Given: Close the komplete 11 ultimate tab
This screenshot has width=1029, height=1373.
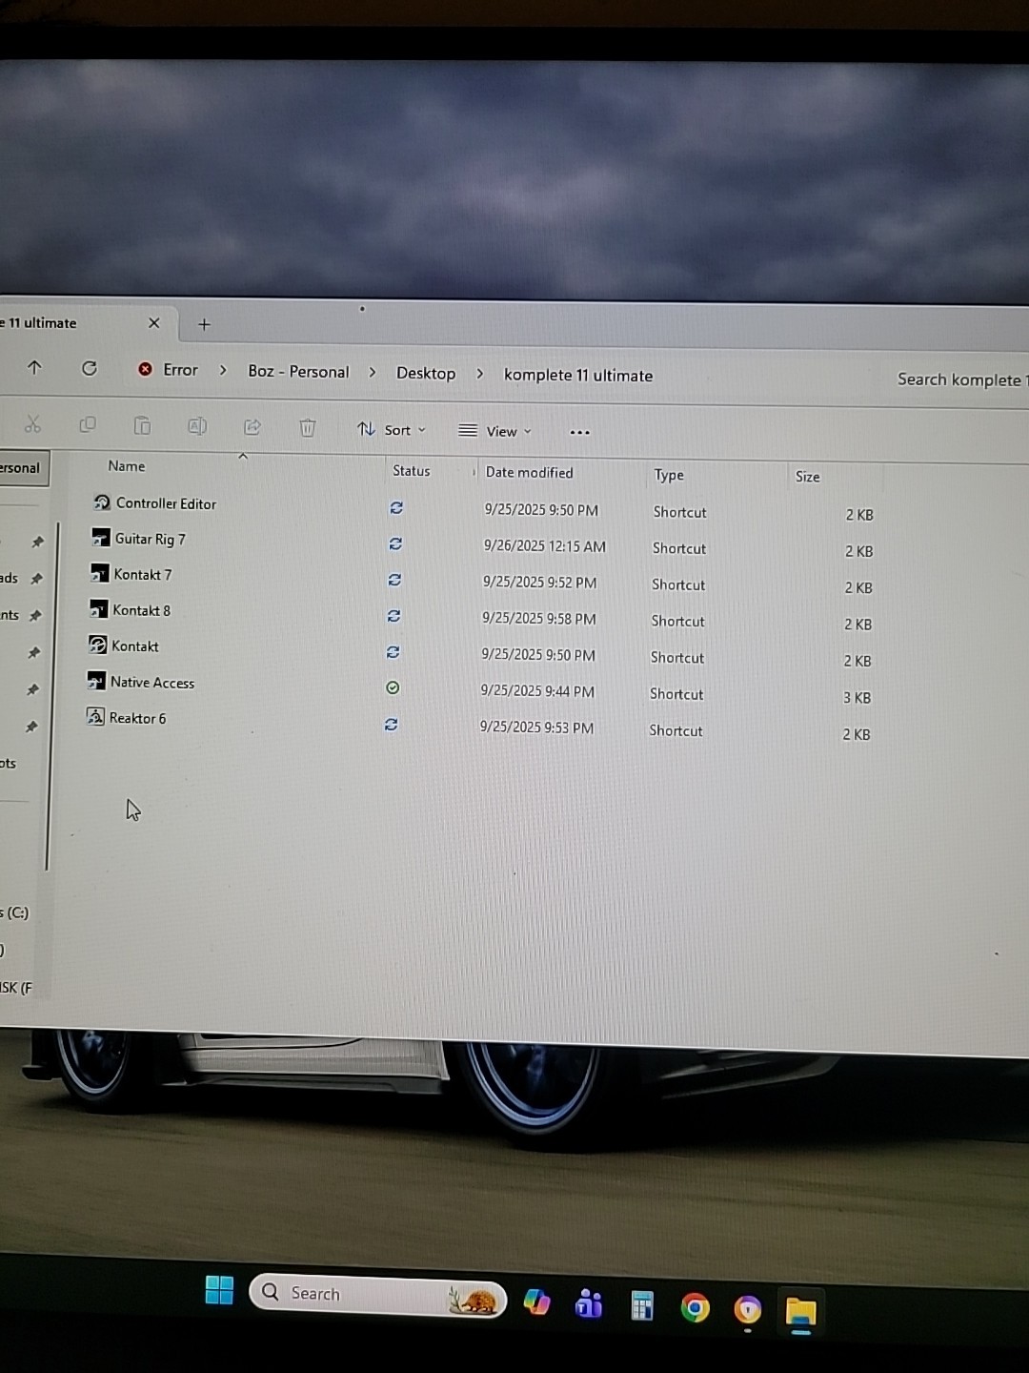Looking at the screenshot, I should coord(154,323).
